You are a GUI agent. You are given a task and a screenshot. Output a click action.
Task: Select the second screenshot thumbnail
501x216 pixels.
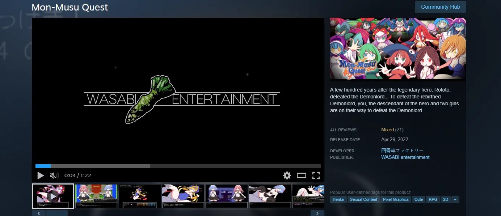[x=96, y=196]
